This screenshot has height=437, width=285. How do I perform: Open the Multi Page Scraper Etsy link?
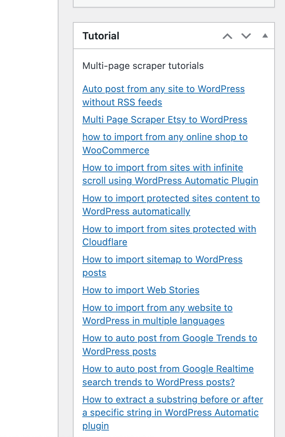[165, 120]
